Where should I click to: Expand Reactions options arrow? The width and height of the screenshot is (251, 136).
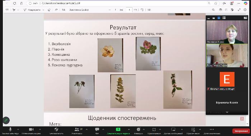[144, 130]
